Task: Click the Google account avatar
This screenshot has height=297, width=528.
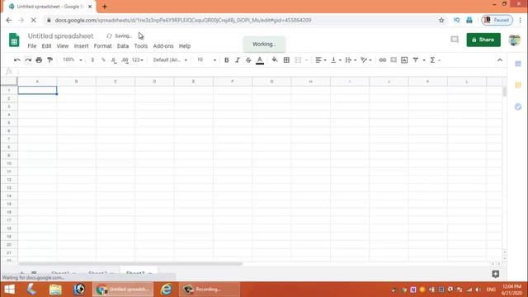Action: 515,40
